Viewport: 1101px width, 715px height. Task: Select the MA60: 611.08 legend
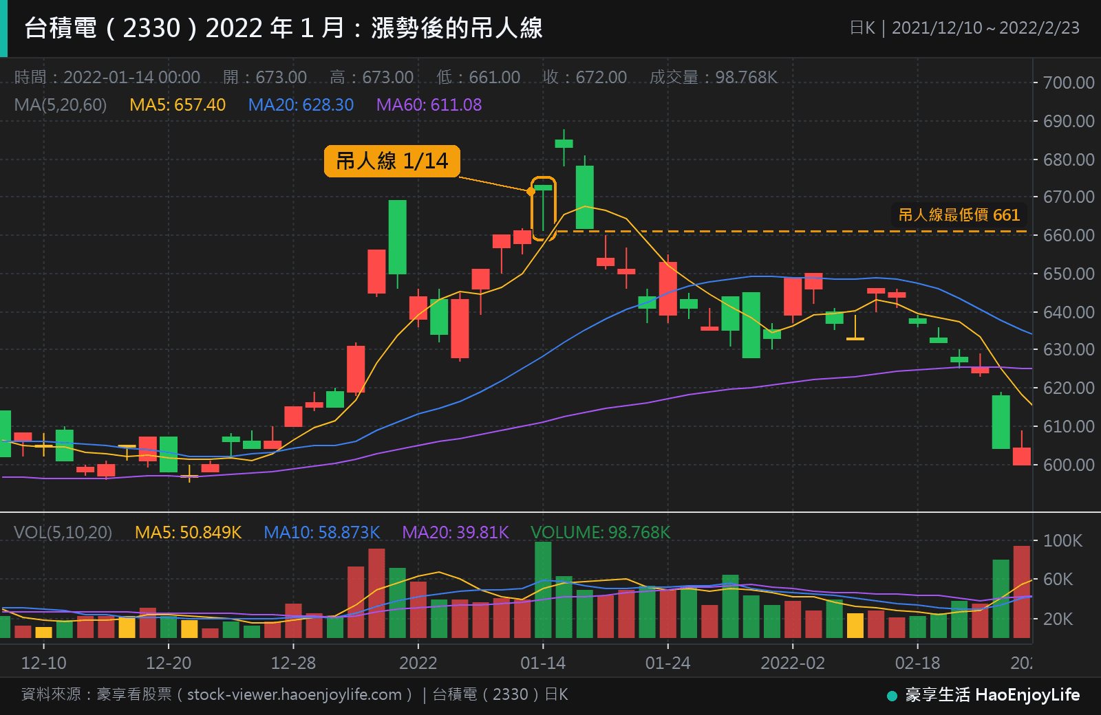429,105
